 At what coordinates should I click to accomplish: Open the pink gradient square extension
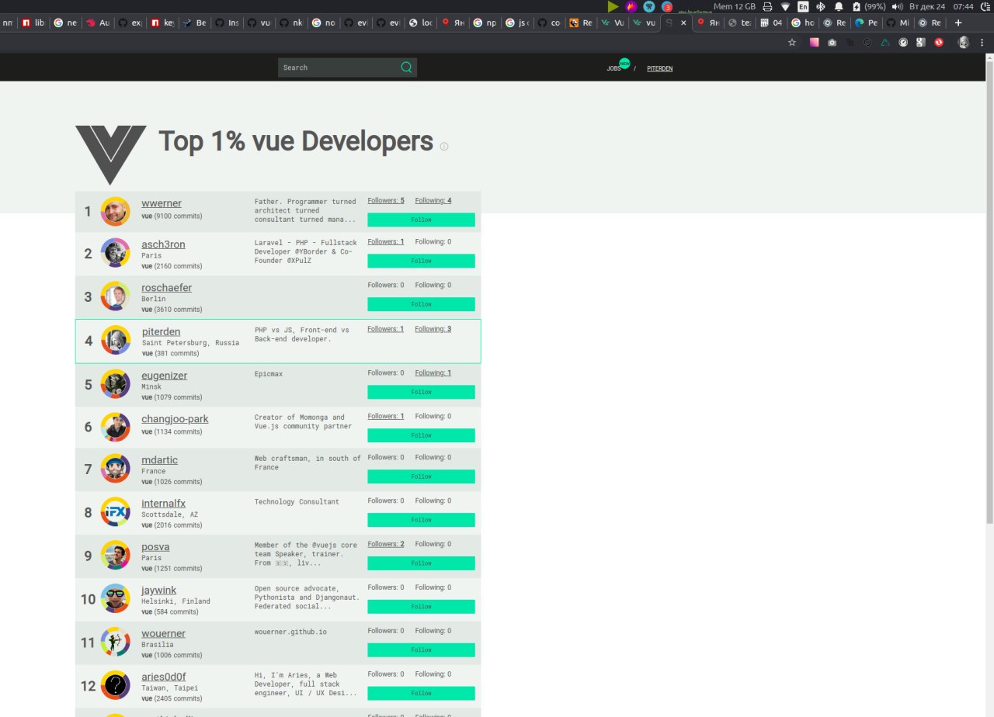click(814, 43)
